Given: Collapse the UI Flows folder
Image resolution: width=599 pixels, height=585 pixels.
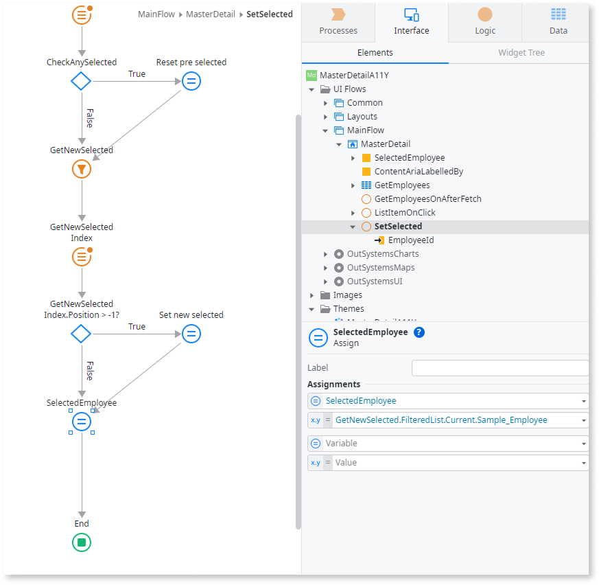Looking at the screenshot, I should point(312,89).
